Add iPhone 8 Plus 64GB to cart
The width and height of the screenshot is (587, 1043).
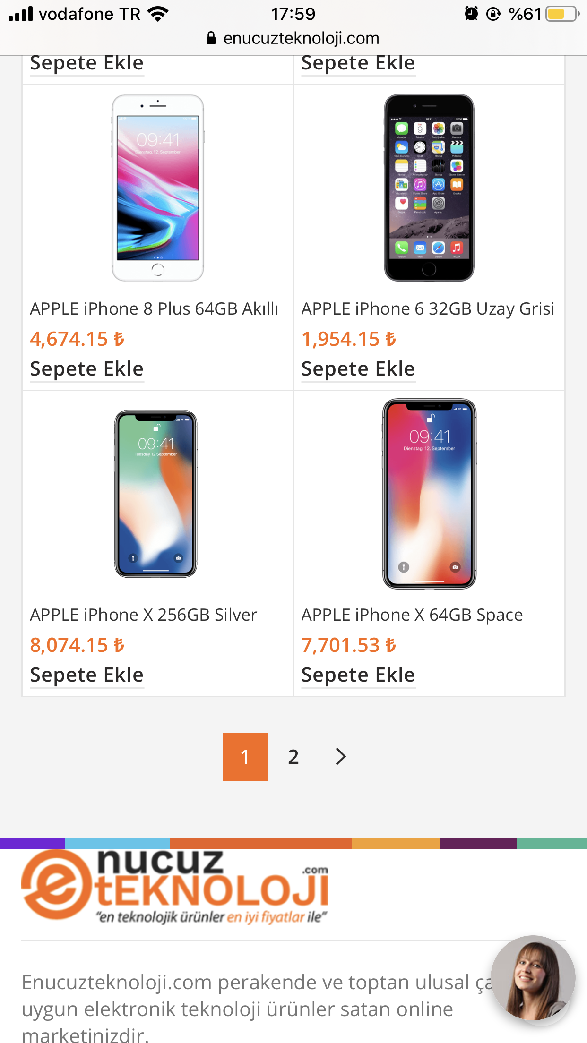[x=86, y=369]
